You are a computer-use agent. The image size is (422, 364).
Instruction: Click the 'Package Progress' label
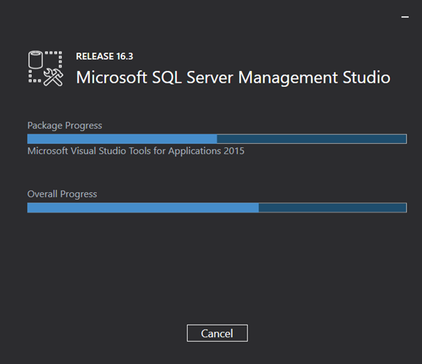click(x=64, y=126)
